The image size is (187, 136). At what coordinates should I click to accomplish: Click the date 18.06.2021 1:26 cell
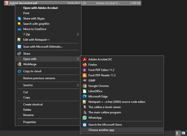(77, 3)
